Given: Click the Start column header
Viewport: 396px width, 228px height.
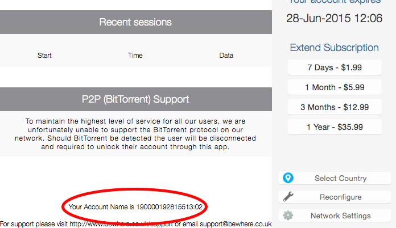Looking at the screenshot, I should pos(44,56).
